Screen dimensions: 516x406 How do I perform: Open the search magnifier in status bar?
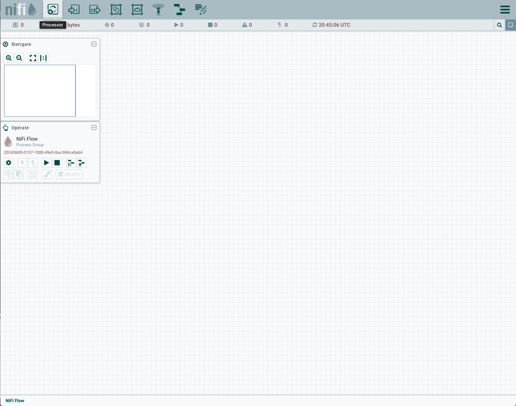(499, 25)
